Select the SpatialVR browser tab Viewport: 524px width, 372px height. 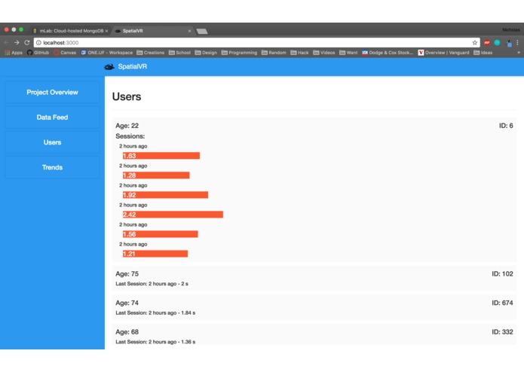(152, 31)
